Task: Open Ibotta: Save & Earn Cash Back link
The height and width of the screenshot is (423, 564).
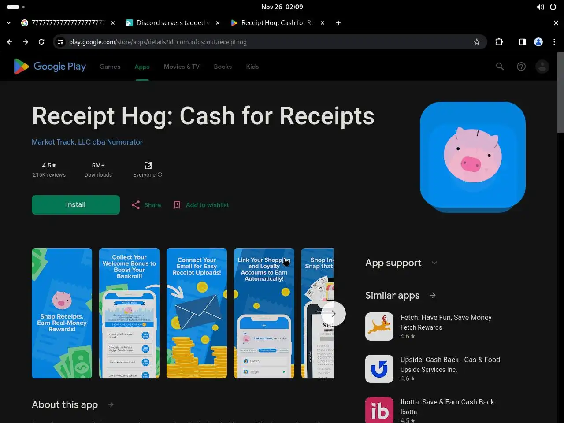Action: click(447, 402)
